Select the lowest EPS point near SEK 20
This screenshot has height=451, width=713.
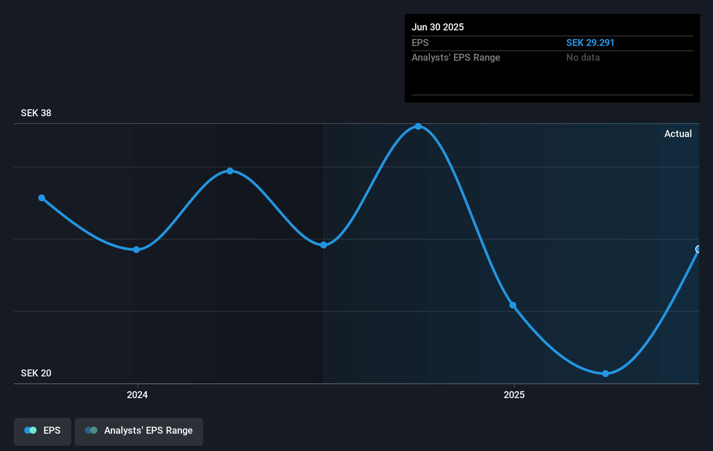(x=605, y=373)
